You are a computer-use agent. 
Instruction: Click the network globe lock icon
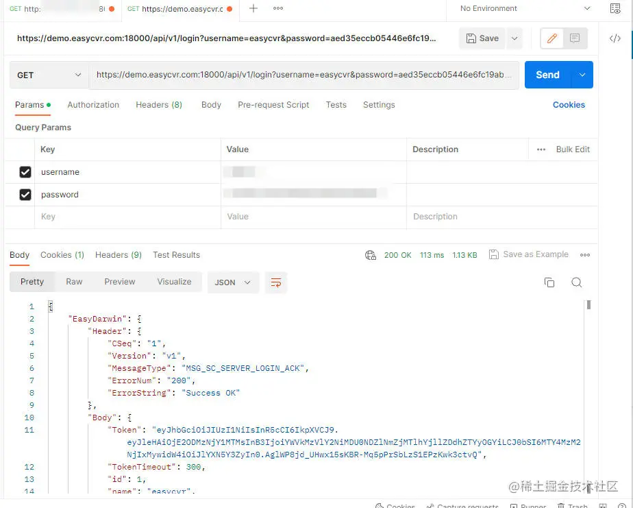click(371, 255)
